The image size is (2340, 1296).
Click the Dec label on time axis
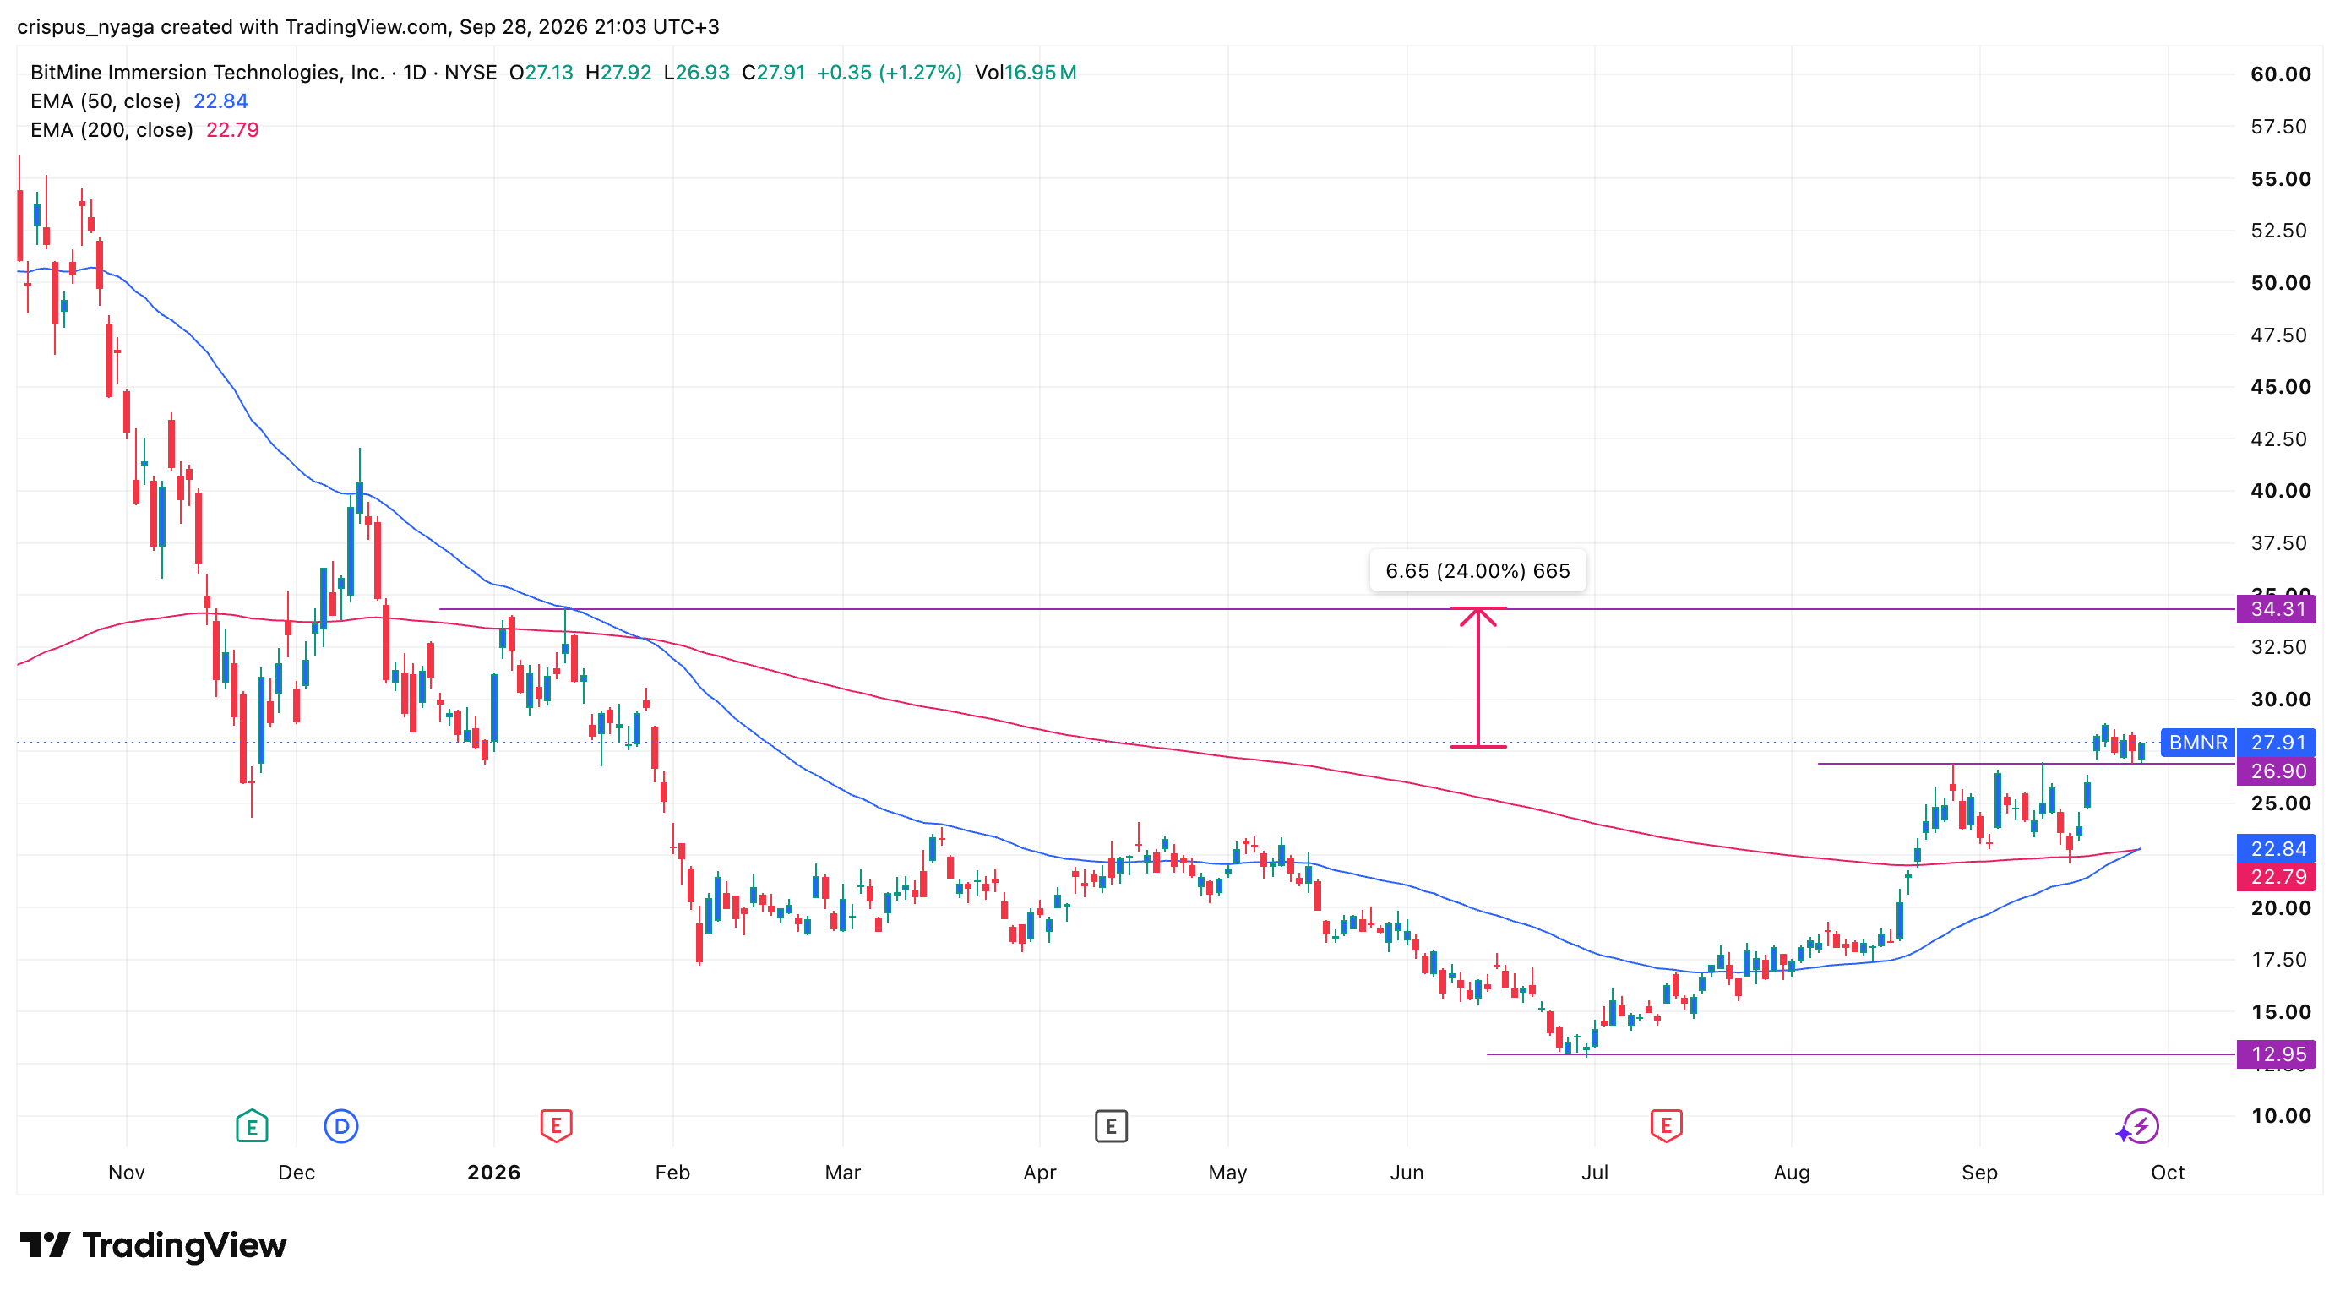297,1173
